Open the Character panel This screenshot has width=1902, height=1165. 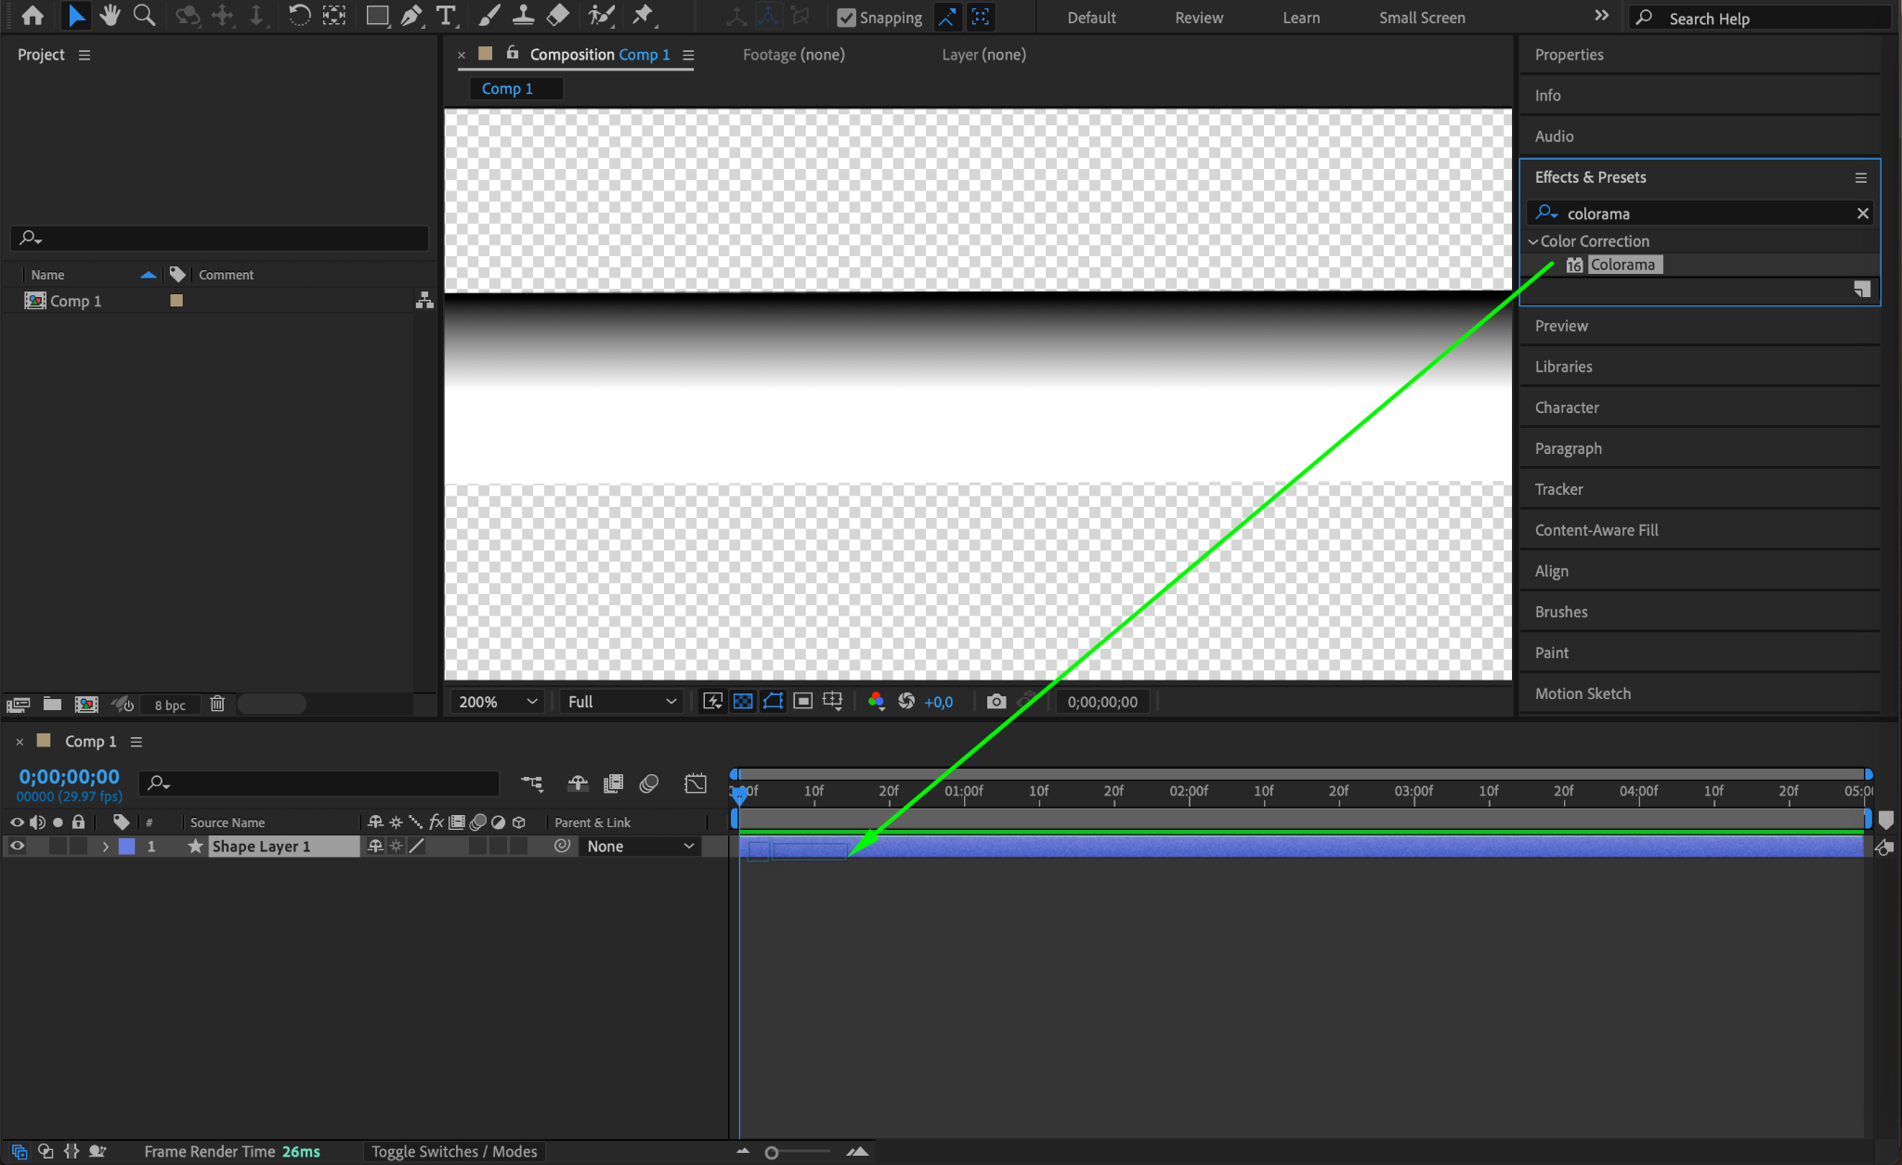[x=1567, y=408]
